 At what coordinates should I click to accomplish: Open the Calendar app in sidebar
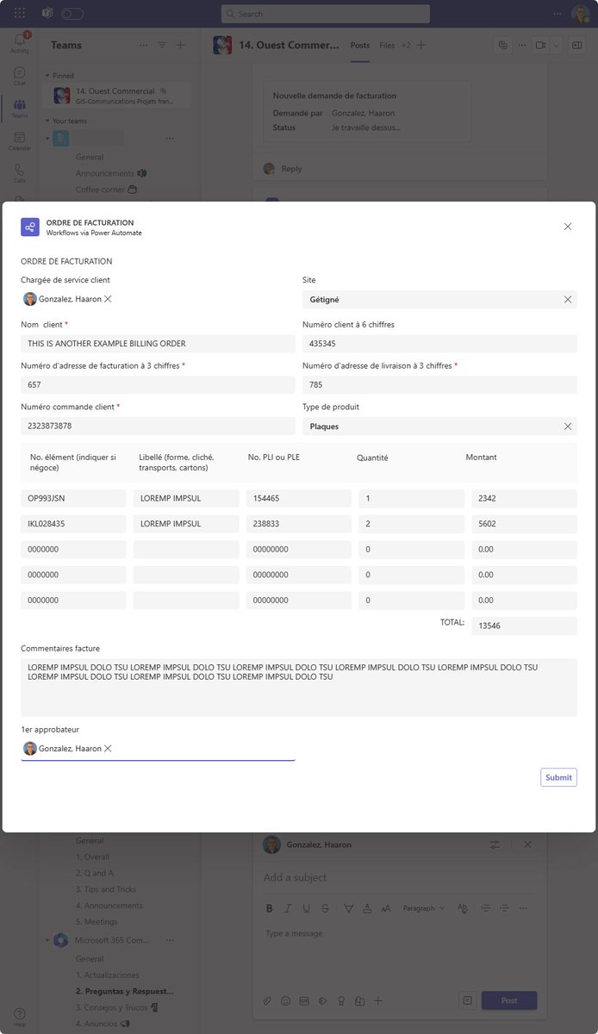[x=19, y=140]
